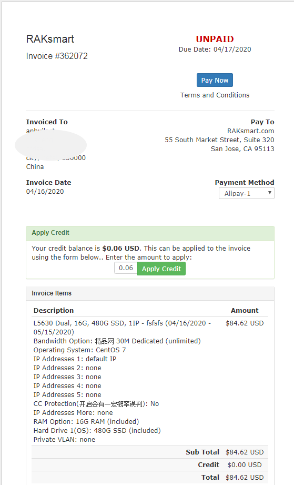Click the green Apply Credit button

[x=161, y=269]
